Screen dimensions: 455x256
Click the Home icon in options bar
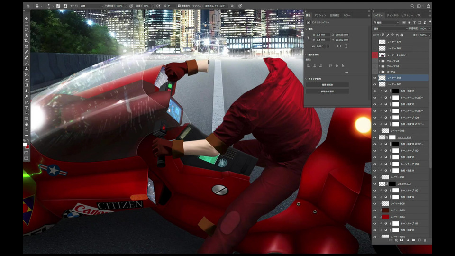tap(27, 6)
